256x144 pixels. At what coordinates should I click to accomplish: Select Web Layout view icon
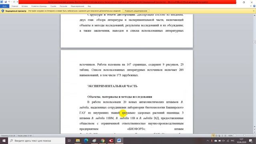[219, 136]
